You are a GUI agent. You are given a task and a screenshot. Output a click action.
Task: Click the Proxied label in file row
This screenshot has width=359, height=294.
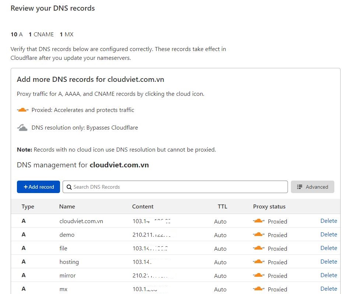(x=278, y=248)
